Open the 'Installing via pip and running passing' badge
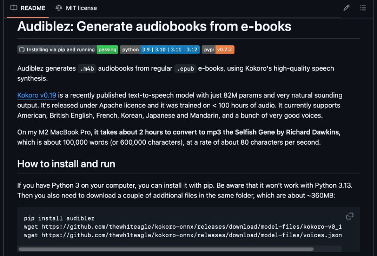 tap(67, 50)
